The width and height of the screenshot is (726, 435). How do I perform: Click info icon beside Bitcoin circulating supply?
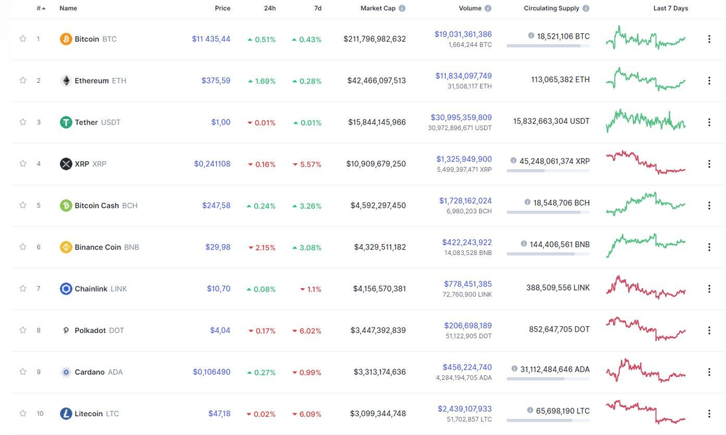tap(531, 36)
